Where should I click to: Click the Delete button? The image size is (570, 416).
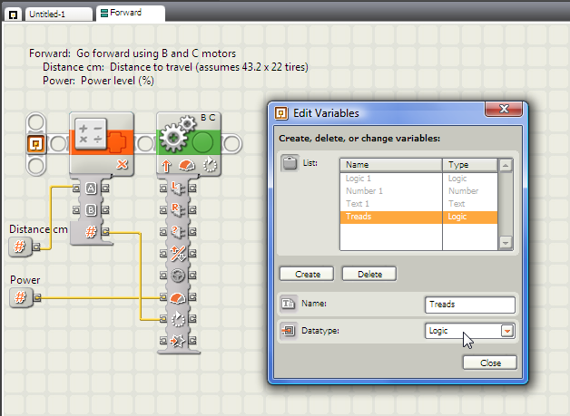[369, 274]
